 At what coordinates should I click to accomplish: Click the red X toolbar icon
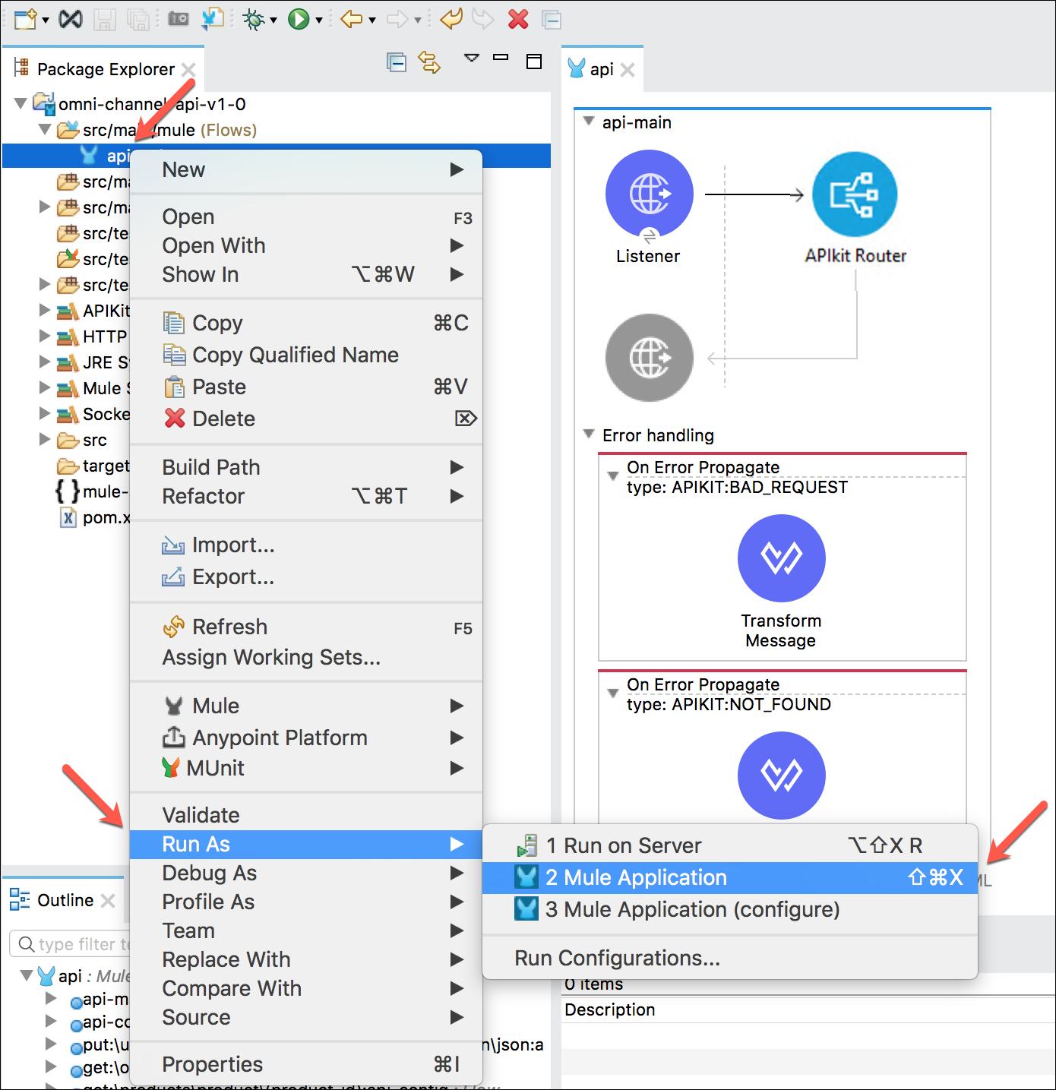pyautogui.click(x=518, y=19)
